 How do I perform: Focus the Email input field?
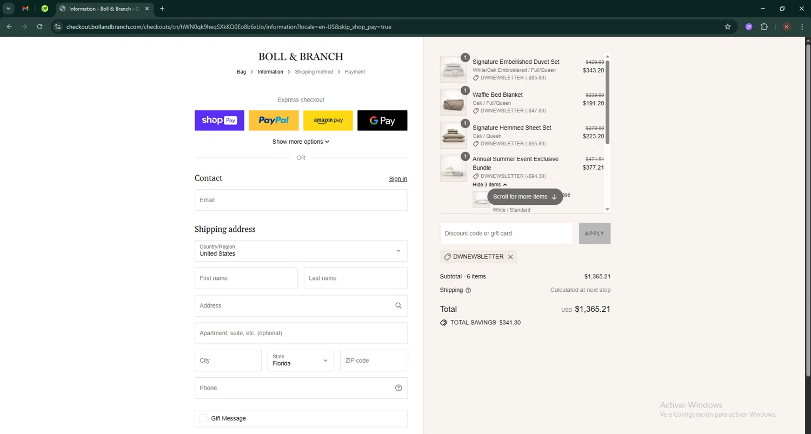point(301,200)
